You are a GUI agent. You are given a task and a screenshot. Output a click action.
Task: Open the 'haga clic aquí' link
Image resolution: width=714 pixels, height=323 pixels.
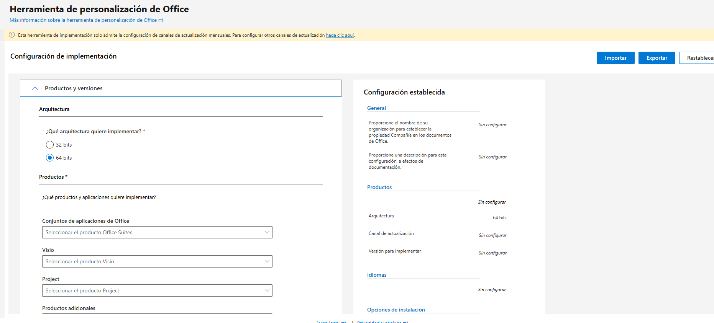click(340, 35)
